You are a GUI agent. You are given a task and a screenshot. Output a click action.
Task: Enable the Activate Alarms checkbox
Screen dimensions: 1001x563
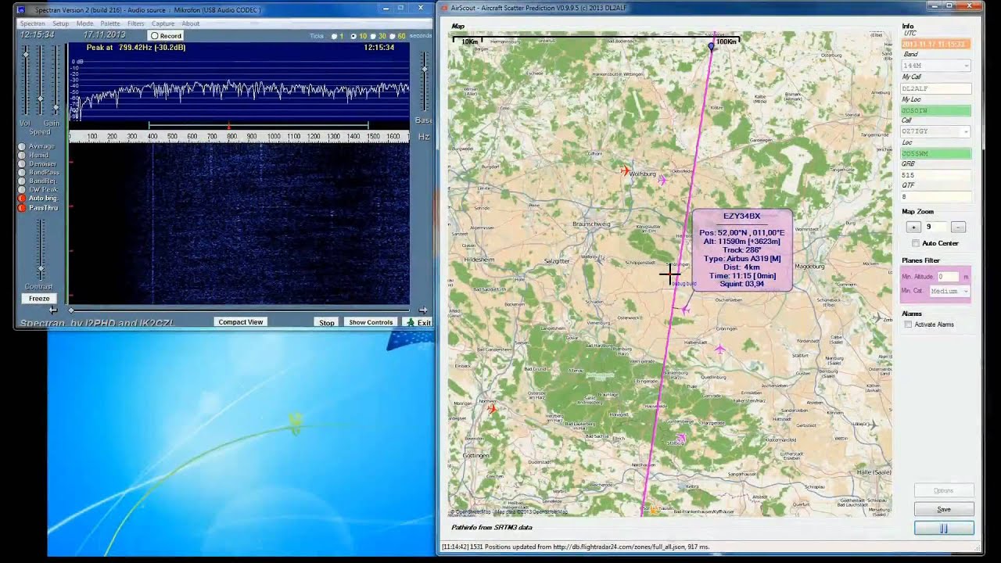908,325
